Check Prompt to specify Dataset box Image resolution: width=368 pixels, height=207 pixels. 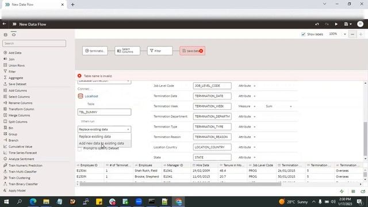[80, 149]
